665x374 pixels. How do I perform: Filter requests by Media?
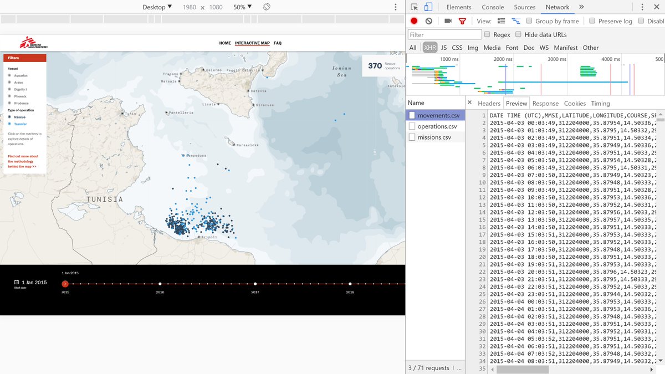pyautogui.click(x=492, y=48)
